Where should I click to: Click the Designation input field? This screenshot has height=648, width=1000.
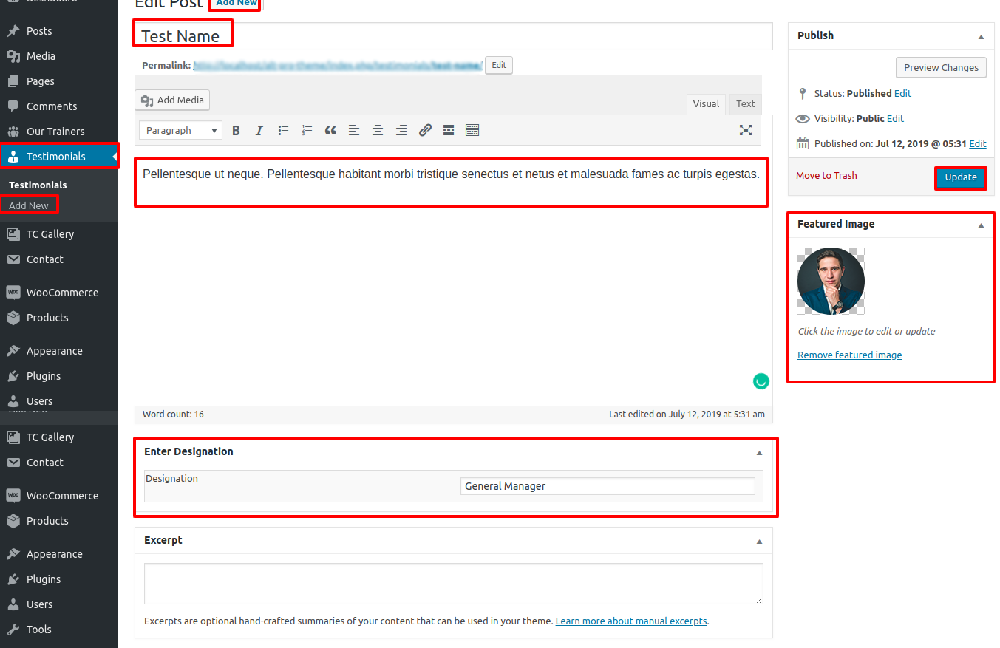tap(607, 486)
